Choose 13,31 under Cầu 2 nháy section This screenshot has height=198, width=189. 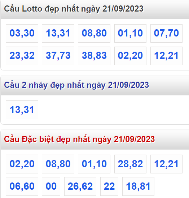click(22, 110)
